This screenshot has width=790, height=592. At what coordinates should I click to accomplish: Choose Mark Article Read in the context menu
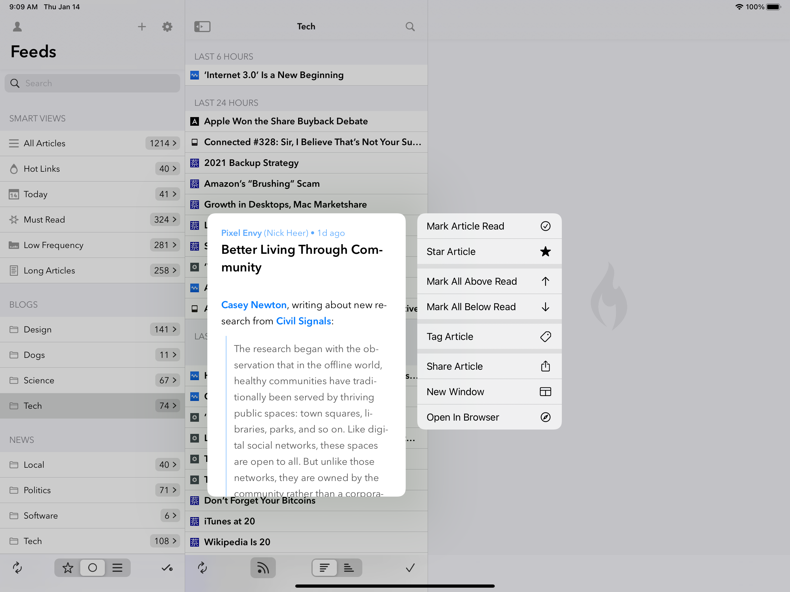489,226
